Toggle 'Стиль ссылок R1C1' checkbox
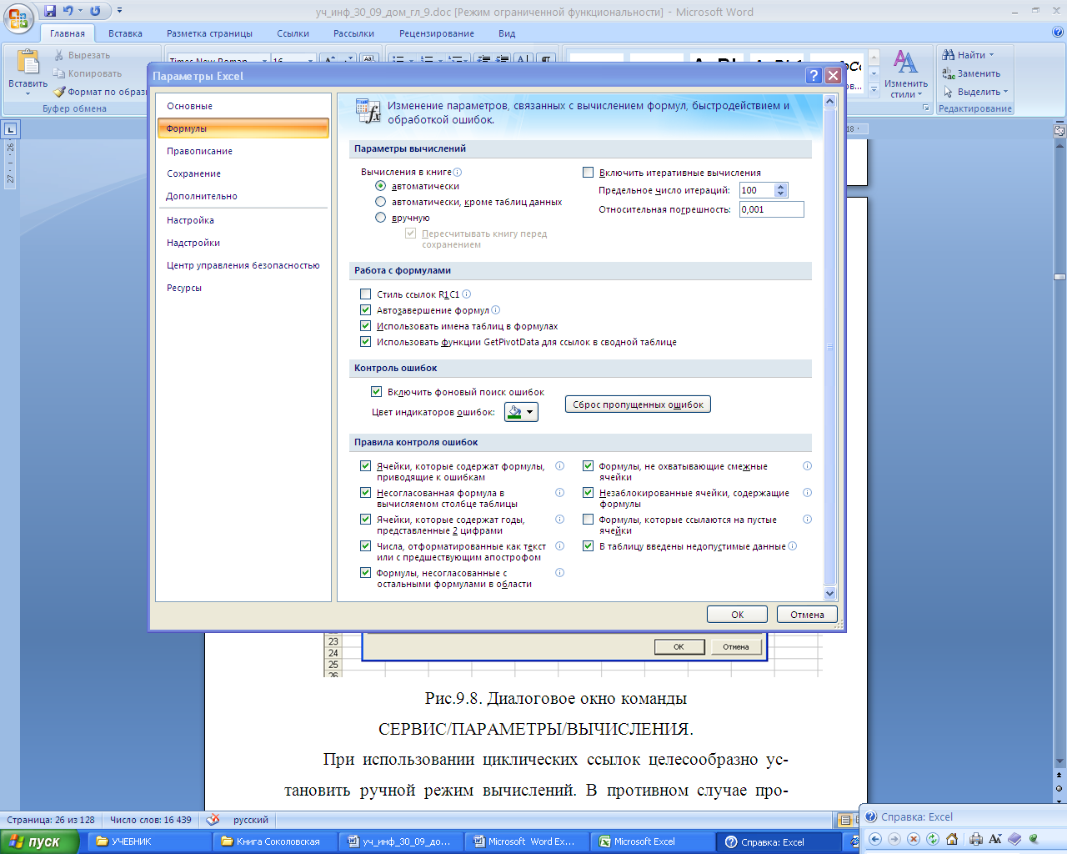This screenshot has width=1067, height=854. [365, 294]
